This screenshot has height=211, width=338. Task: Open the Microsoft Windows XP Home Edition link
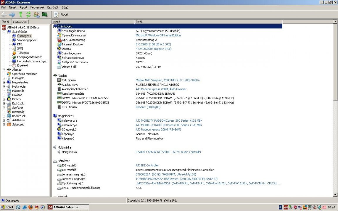[x=158, y=35]
